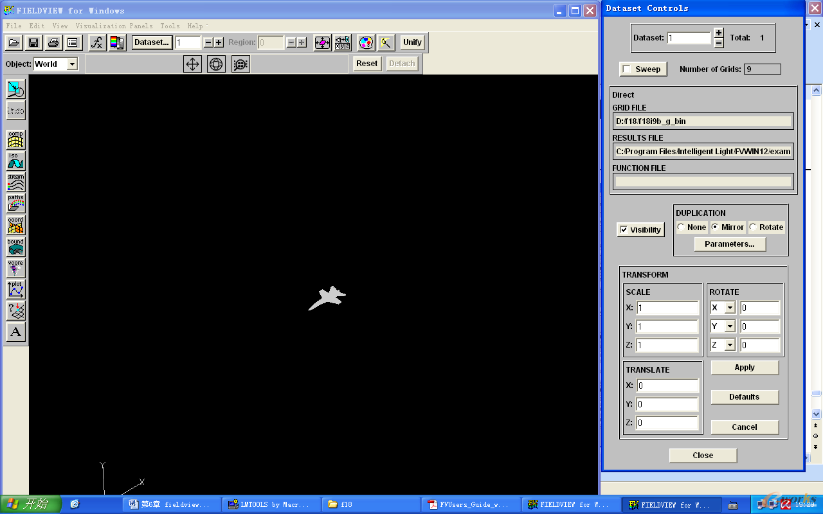Viewport: 823px width, 514px height.
Task: Open the color palette icon
Action: [366, 42]
